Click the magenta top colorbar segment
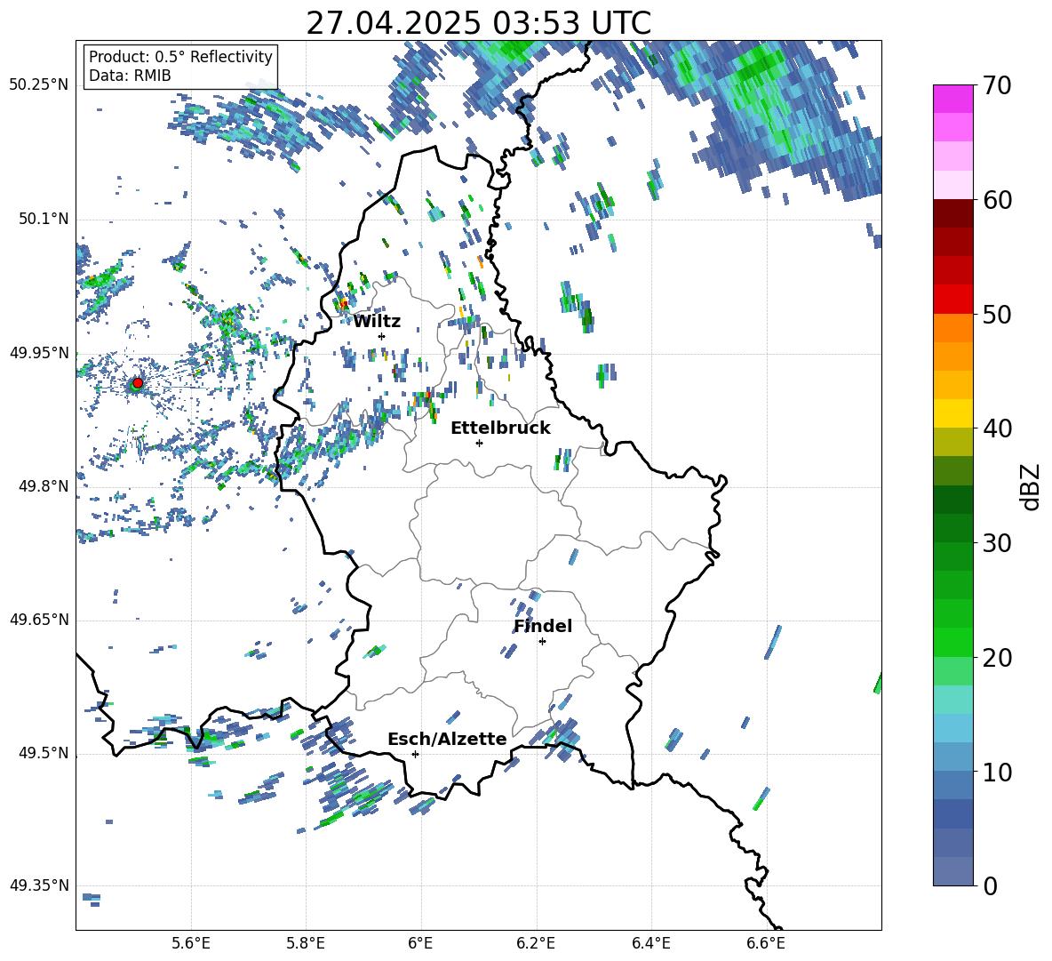This screenshot has height=961, width=1052. (x=953, y=99)
